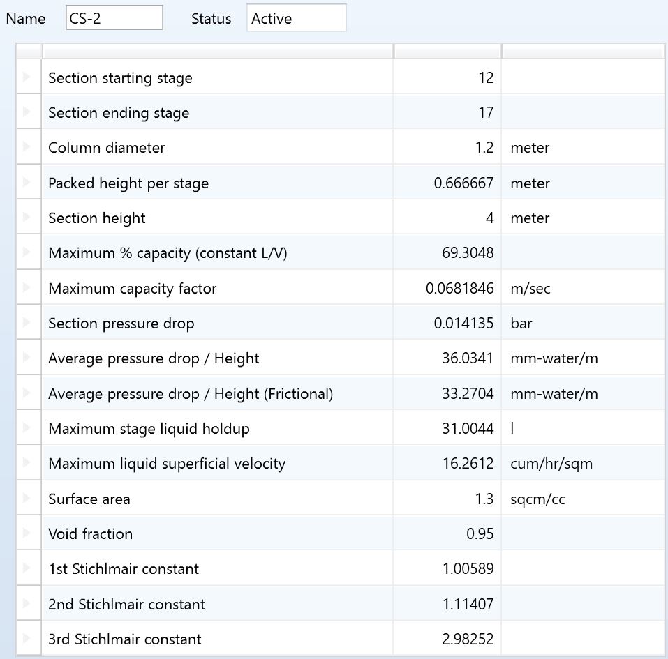
Task: Click the blank header above the labels column
Action: pos(218,51)
